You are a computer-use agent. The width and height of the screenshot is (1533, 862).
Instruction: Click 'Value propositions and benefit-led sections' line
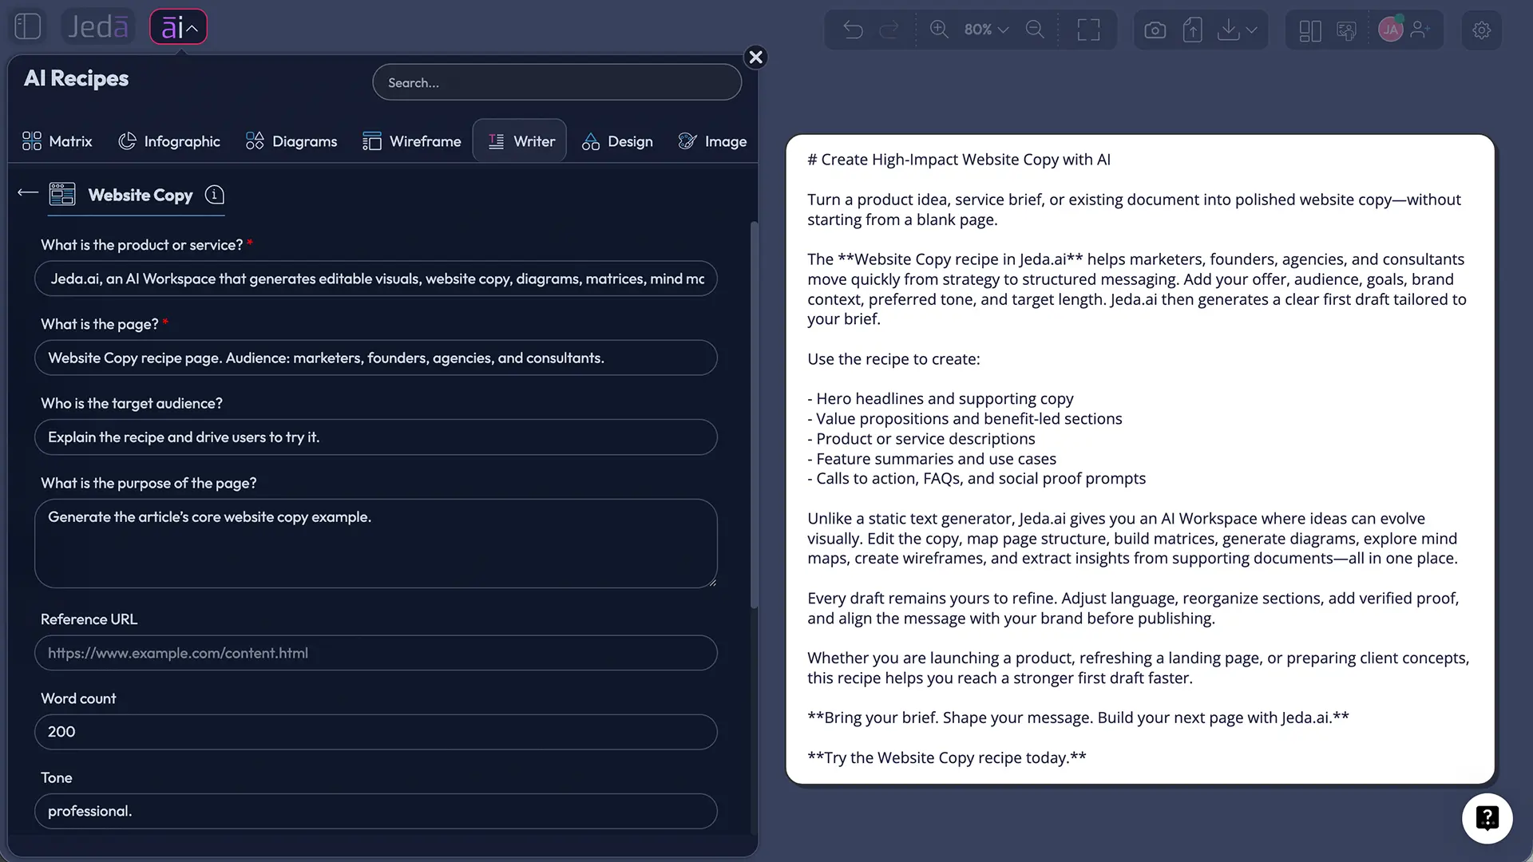pyautogui.click(x=965, y=418)
